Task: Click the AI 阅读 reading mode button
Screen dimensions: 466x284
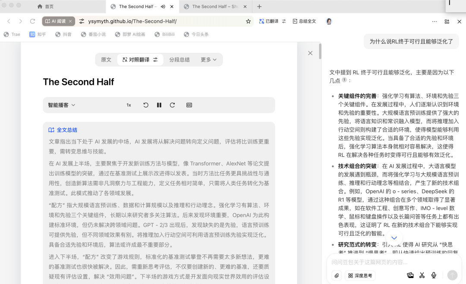Action: [55, 21]
